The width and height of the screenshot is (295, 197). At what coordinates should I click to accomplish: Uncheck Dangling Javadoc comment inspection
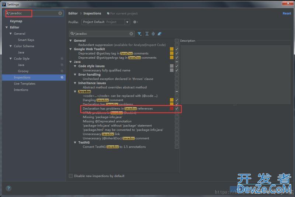(x=177, y=100)
